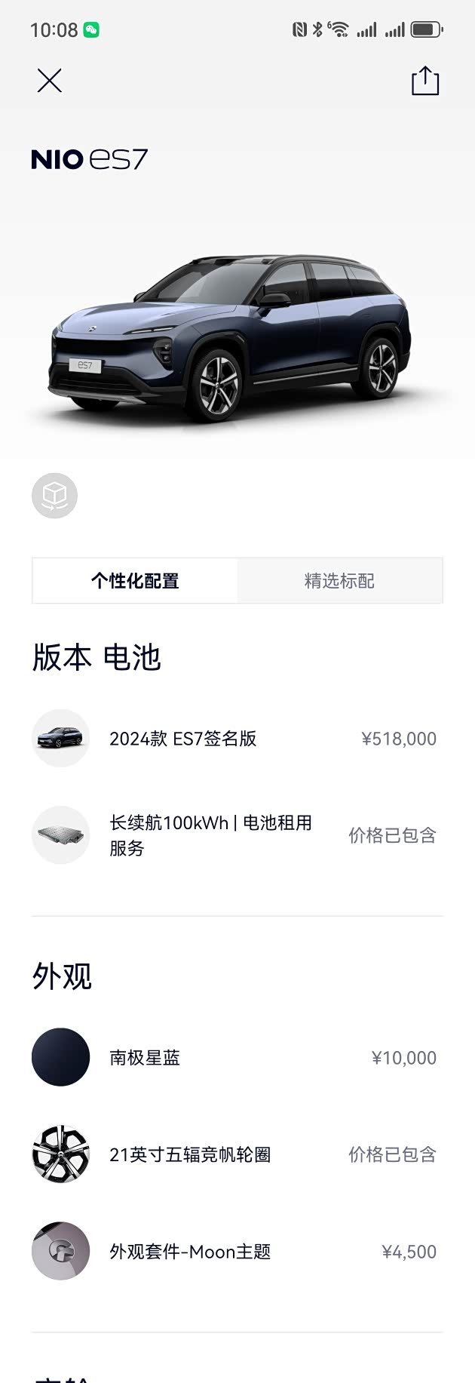
Task: Tap the NIO ES7 logo
Action: pyautogui.click(x=89, y=159)
